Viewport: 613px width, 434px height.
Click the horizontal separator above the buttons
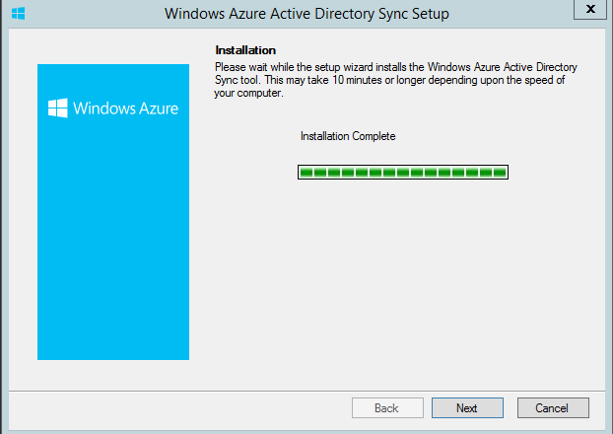click(306, 391)
